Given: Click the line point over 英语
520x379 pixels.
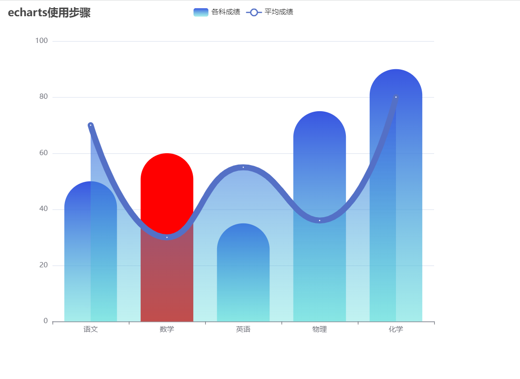Looking at the screenshot, I should click(x=243, y=167).
